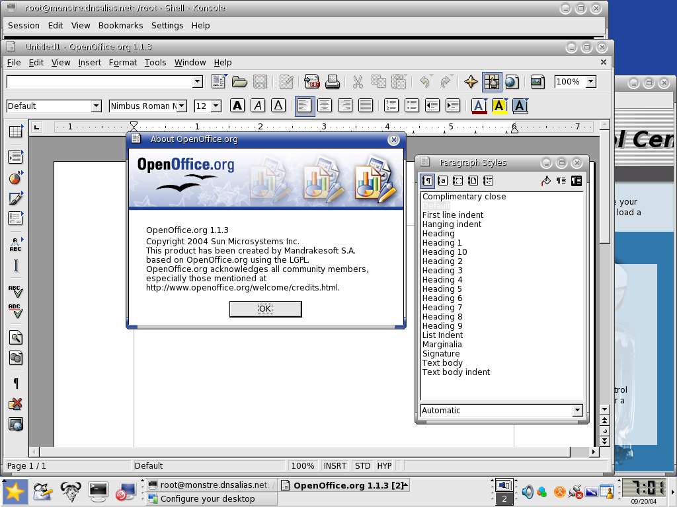Choose font color swatch button
This screenshot has height=507, width=677.
[479, 106]
